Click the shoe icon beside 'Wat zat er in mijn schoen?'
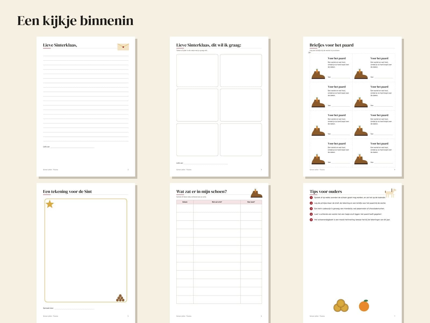 pyautogui.click(x=256, y=193)
